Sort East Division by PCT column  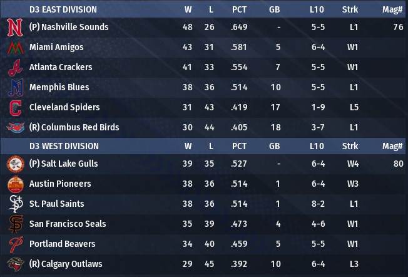click(239, 9)
